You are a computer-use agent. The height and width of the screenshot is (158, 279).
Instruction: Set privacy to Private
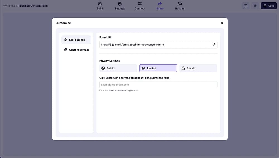coord(198,68)
